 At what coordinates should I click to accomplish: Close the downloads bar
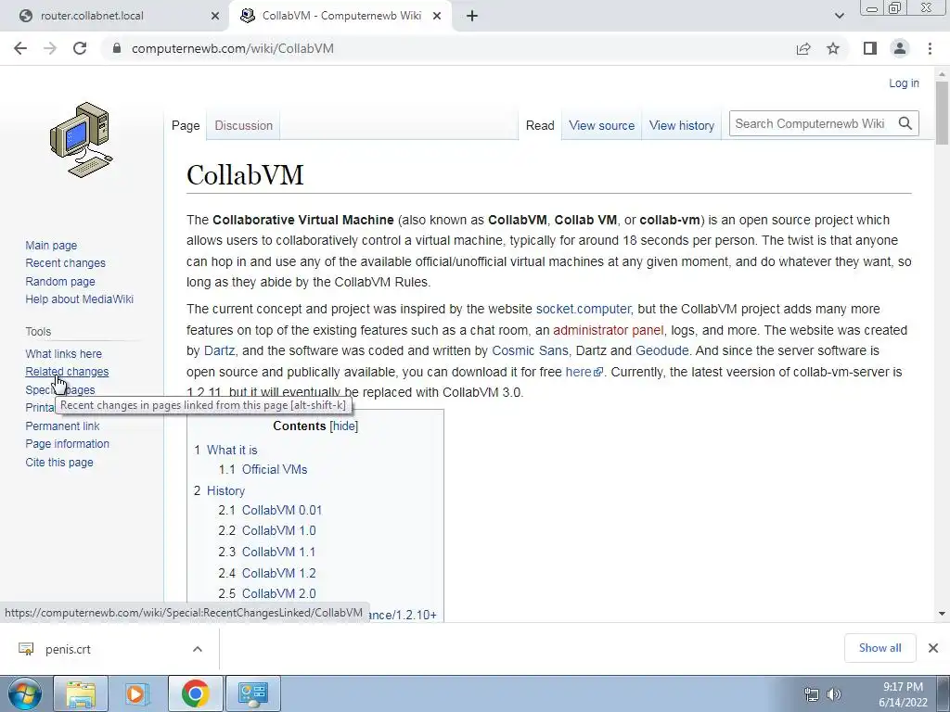pyautogui.click(x=933, y=648)
